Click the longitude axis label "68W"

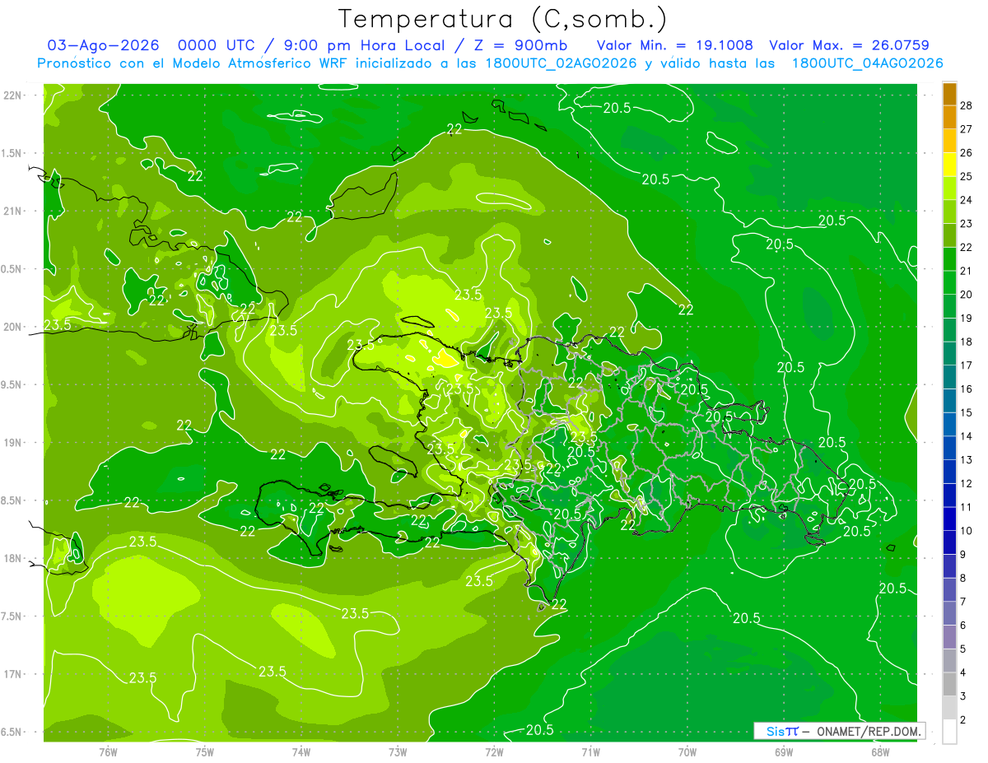pyautogui.click(x=880, y=751)
